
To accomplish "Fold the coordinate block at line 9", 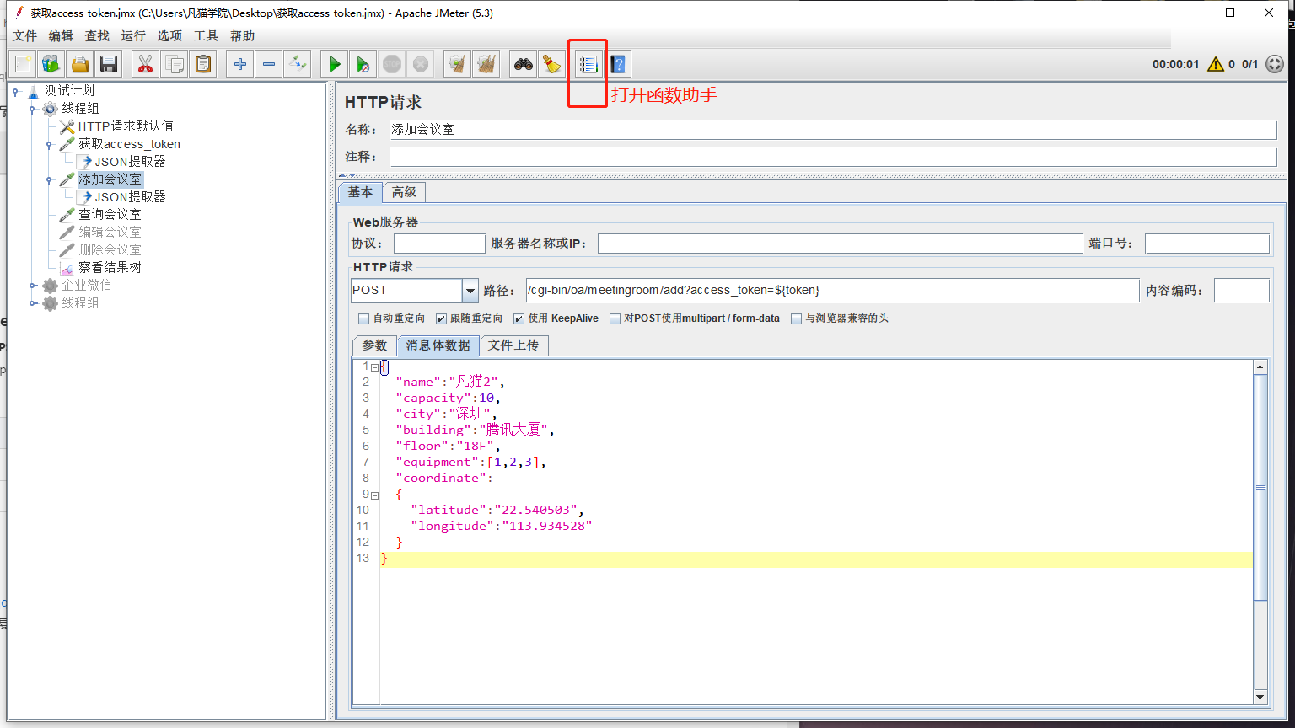I will point(374,495).
